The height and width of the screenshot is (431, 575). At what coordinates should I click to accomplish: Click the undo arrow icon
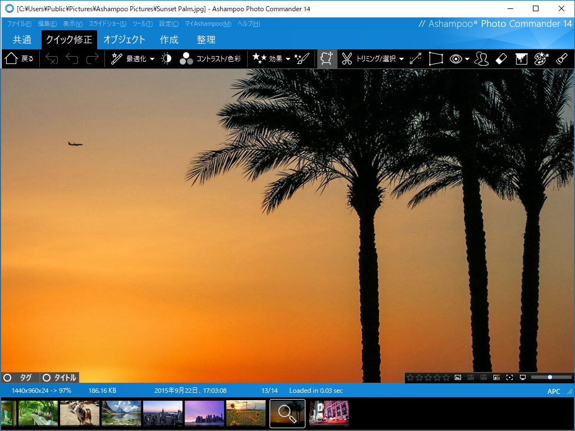pyautogui.click(x=72, y=58)
